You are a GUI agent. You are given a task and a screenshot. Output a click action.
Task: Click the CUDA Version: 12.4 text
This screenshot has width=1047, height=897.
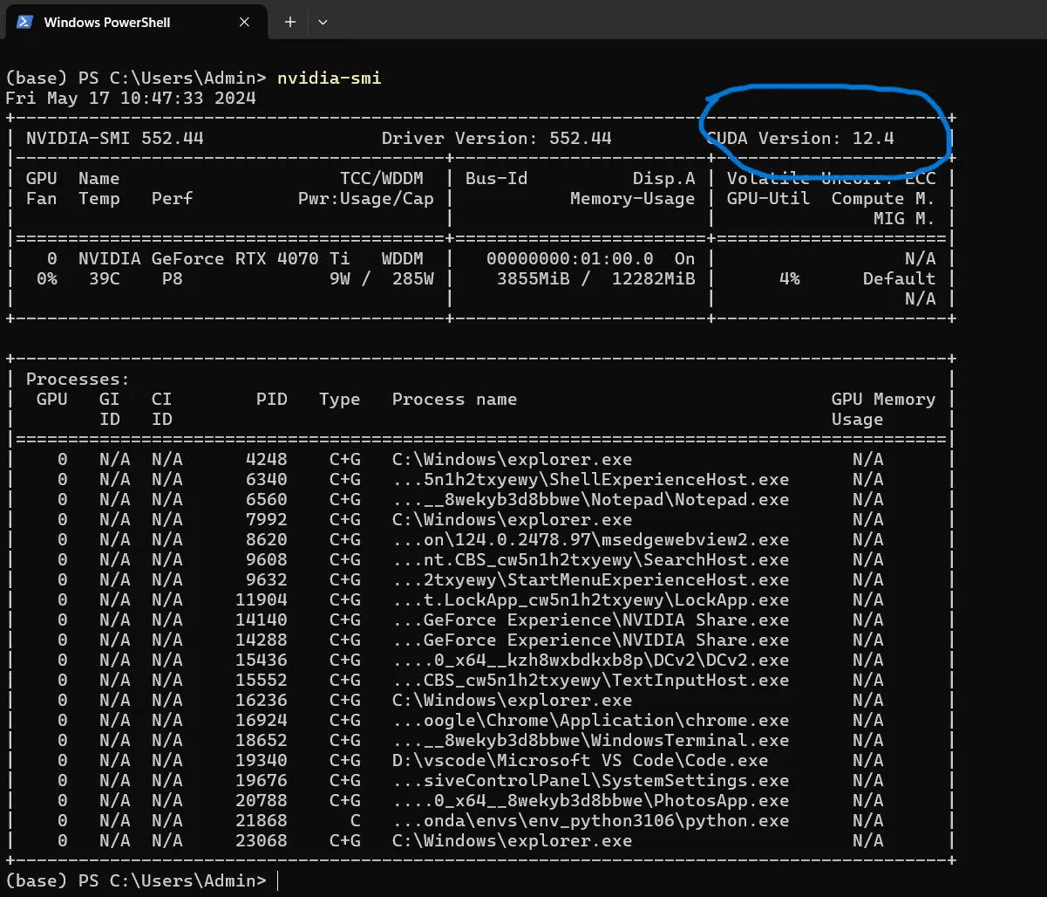pyautogui.click(x=799, y=138)
